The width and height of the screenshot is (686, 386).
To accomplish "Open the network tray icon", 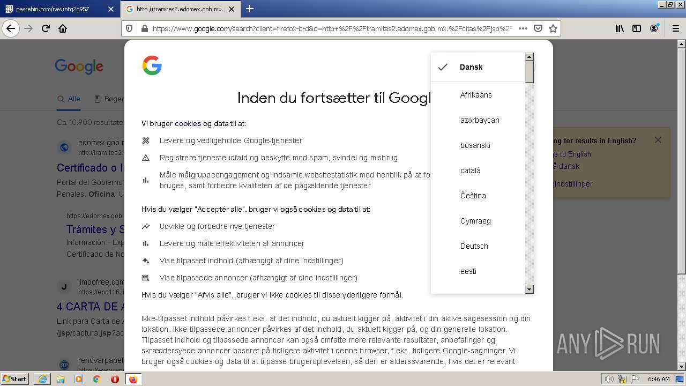I will point(622,379).
